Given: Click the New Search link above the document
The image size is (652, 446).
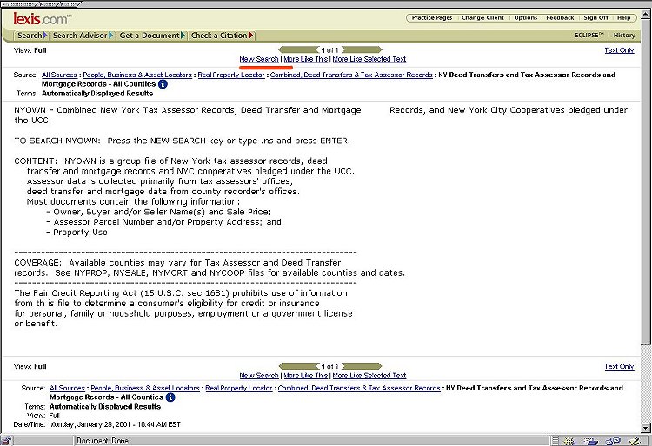Looking at the screenshot, I should click(x=259, y=59).
